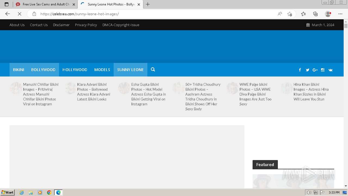Viewport: 348px width, 196px height.
Task: Click the page vertical scrollbar thumb
Action: 346,26
